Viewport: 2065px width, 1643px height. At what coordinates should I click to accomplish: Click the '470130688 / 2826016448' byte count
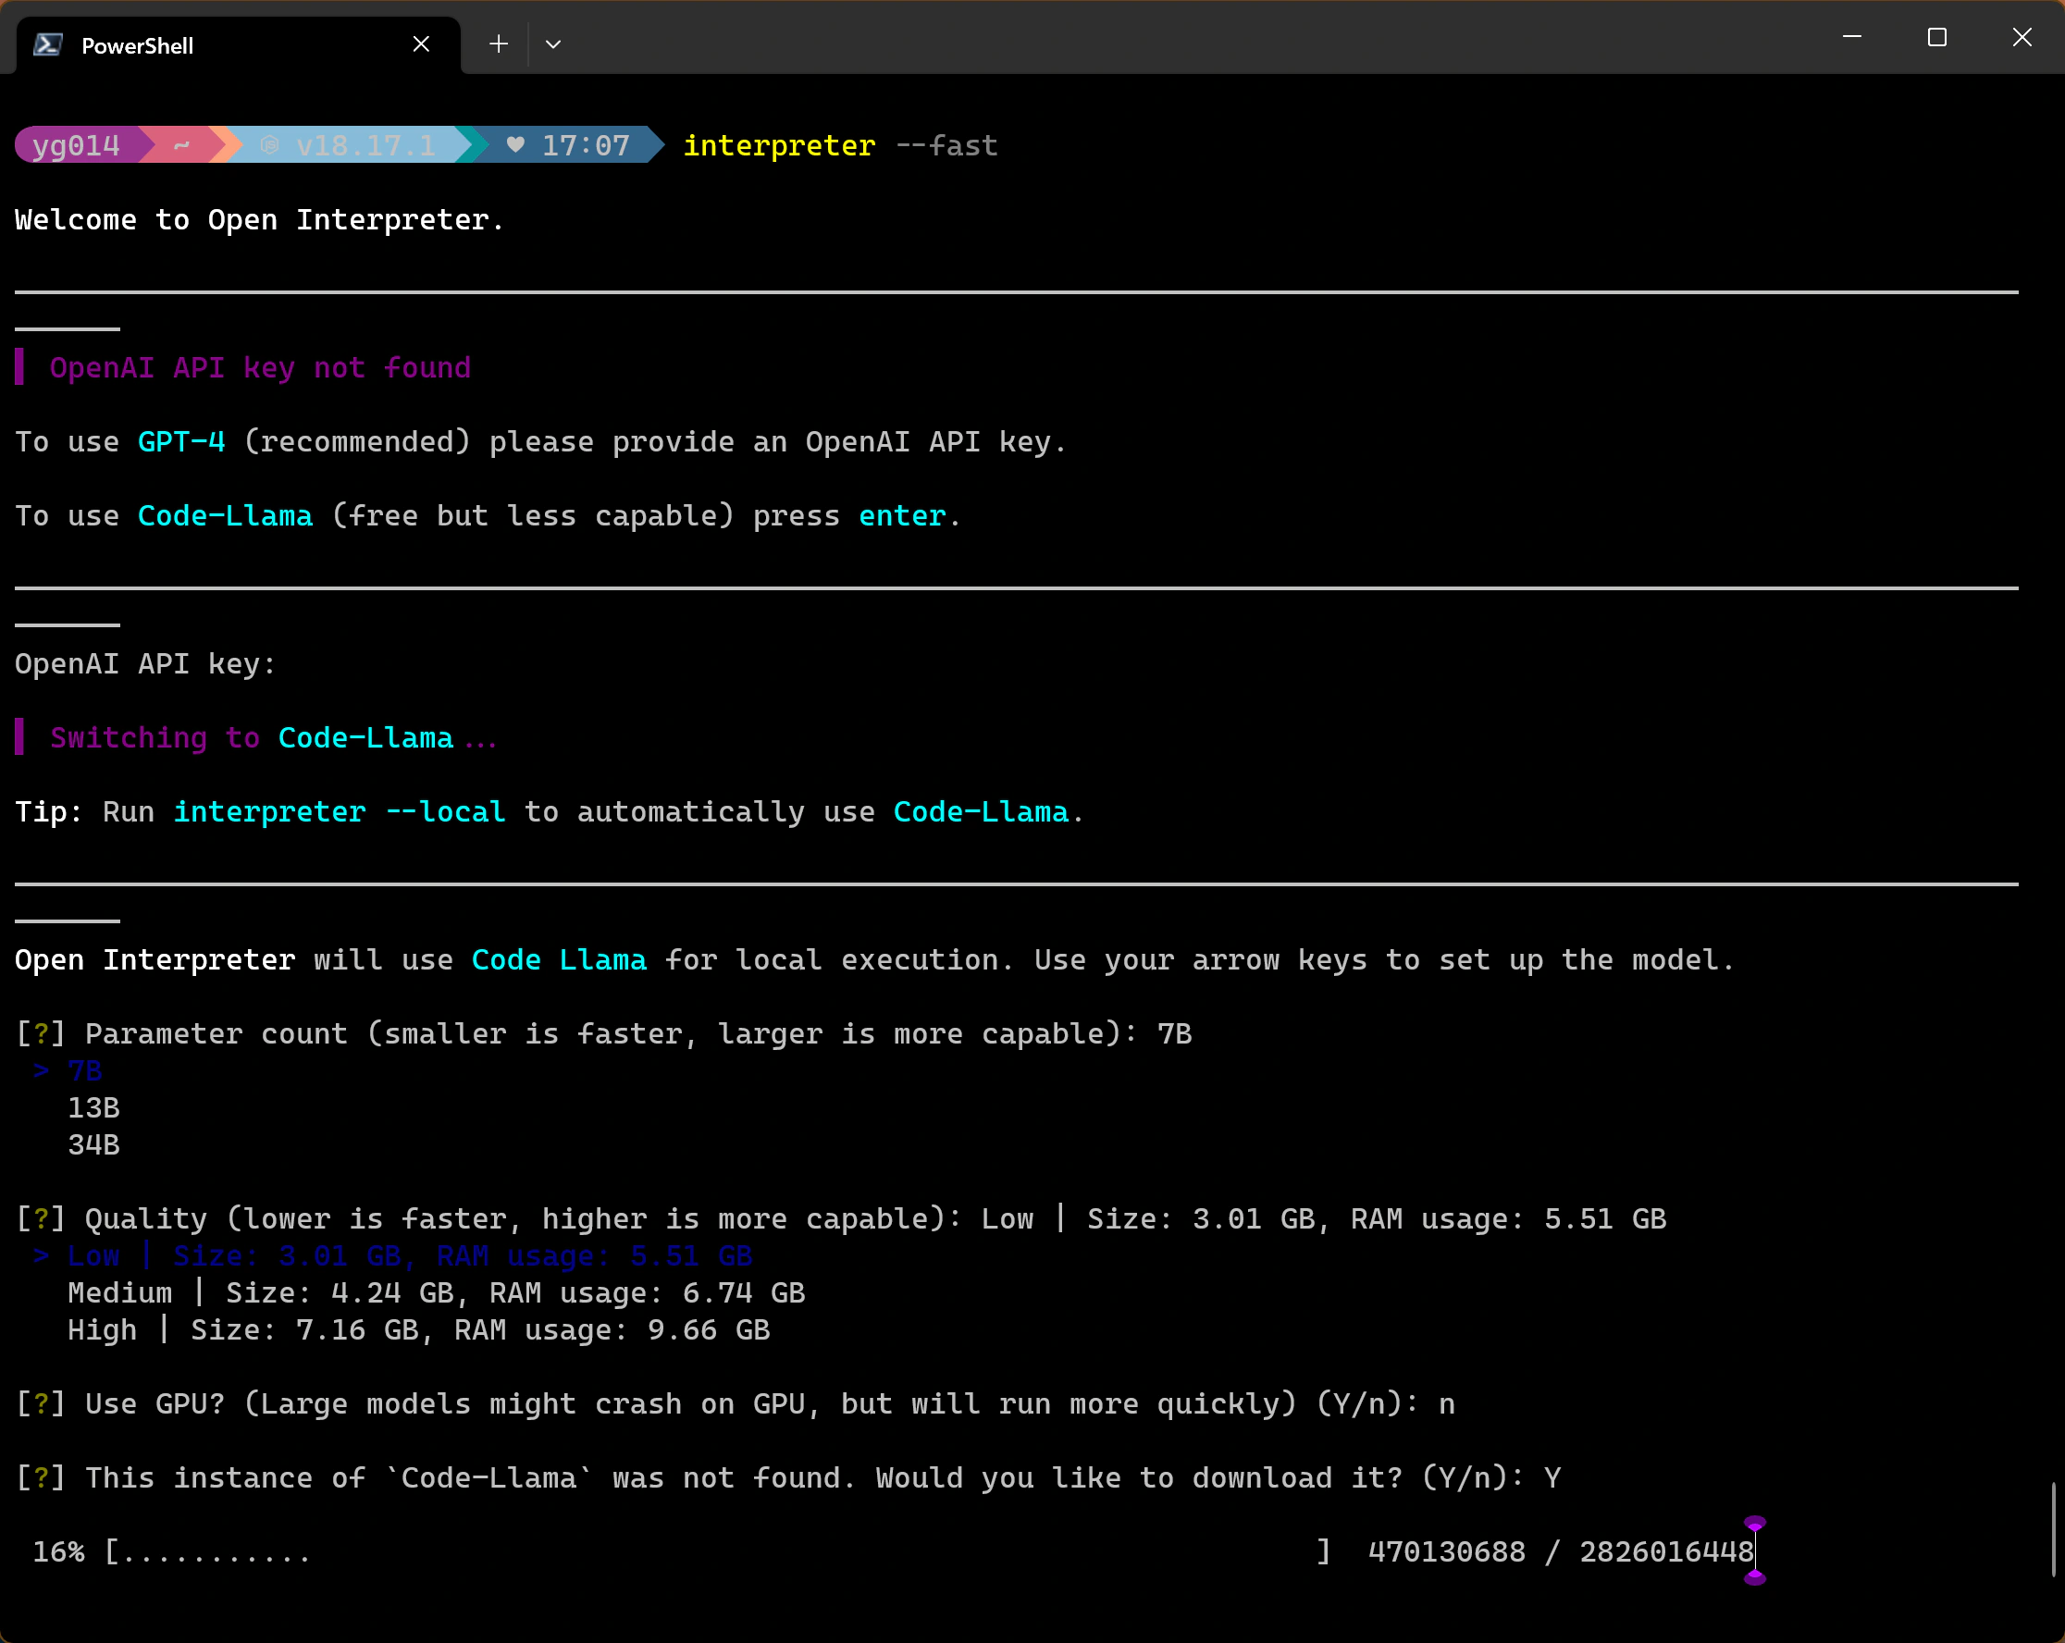coord(1560,1552)
